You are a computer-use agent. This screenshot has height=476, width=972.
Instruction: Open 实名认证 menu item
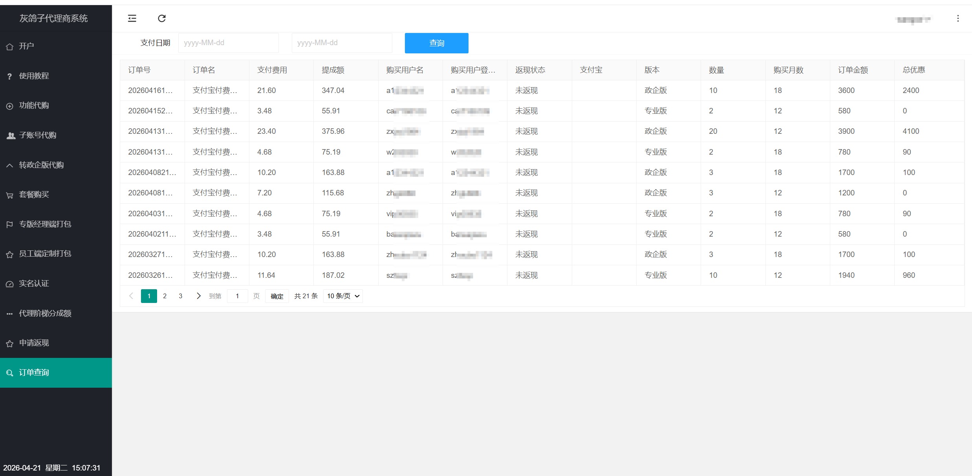pos(34,284)
